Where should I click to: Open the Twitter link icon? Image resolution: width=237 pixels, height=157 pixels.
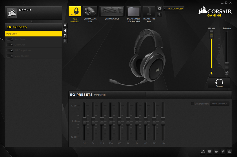click(x=216, y=152)
